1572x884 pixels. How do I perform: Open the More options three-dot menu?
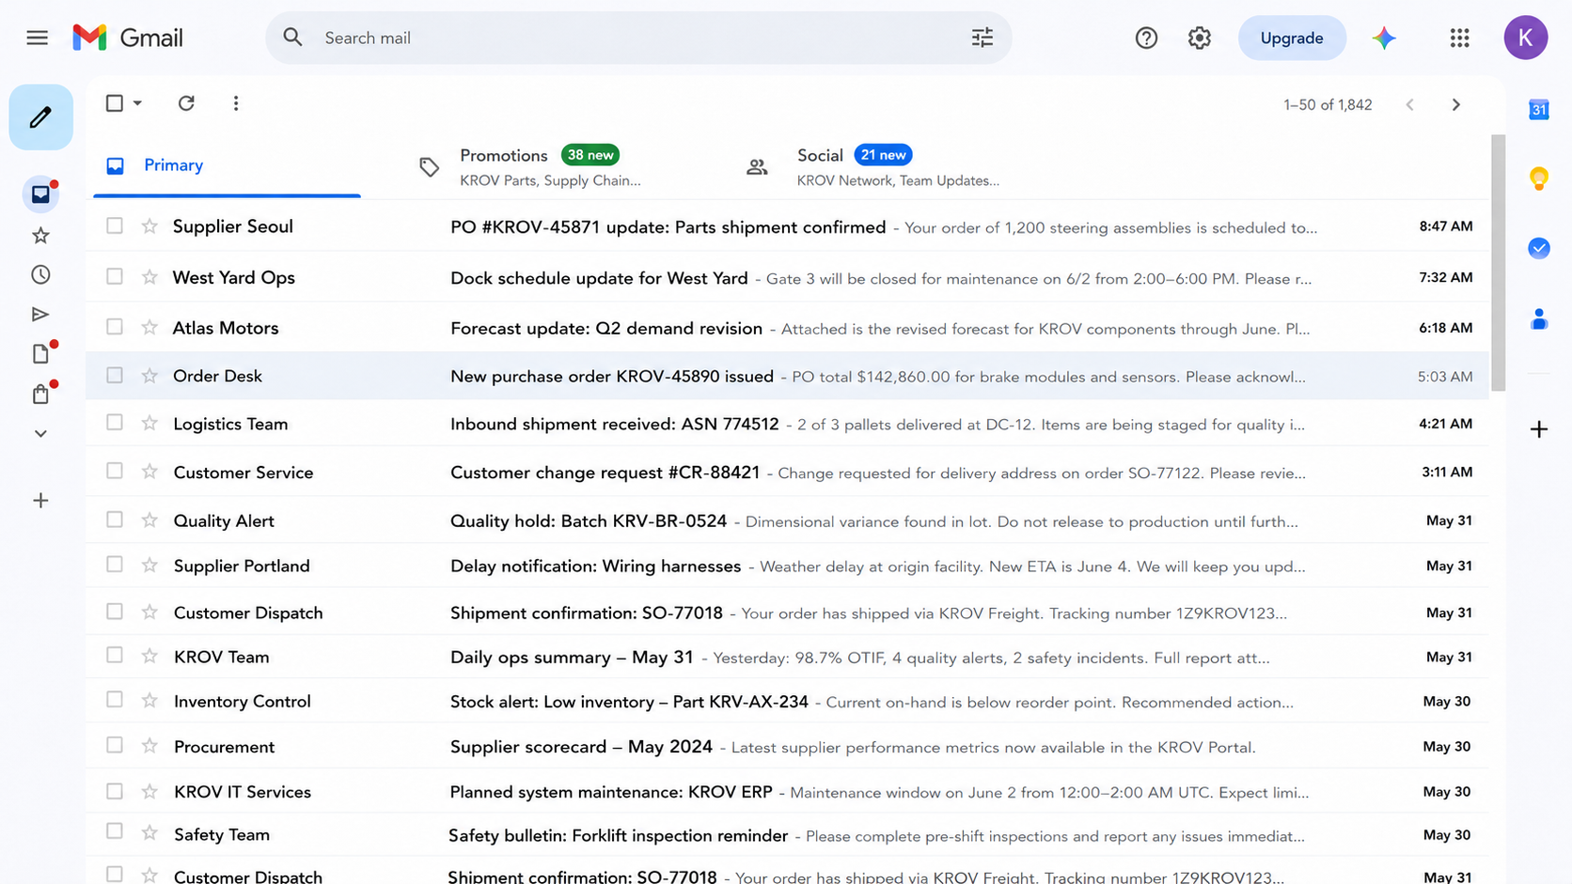click(x=236, y=103)
